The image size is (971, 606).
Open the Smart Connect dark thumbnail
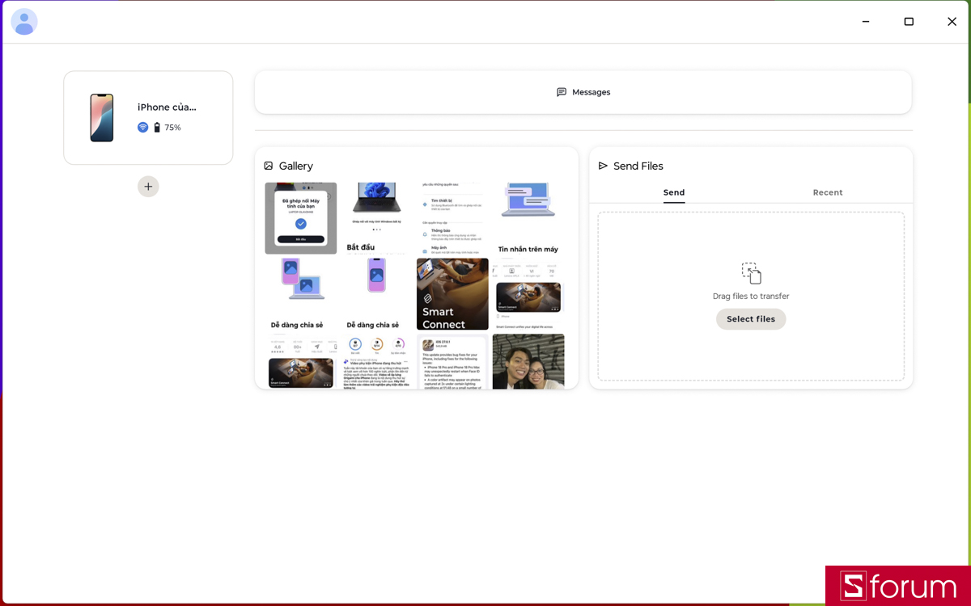(x=452, y=294)
